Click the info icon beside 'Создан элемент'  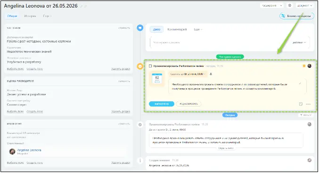[x=140, y=161]
